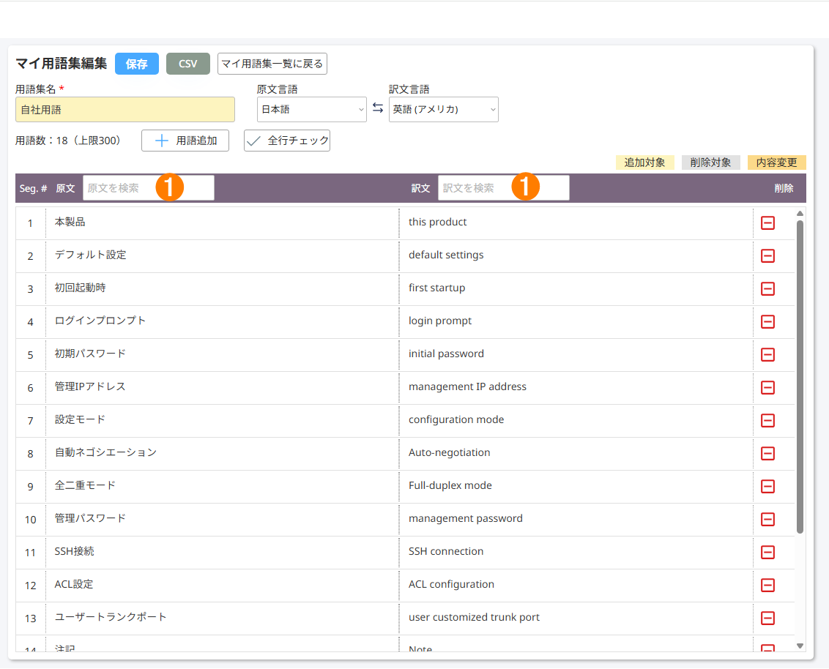The image size is (829, 669).
Task: Select the cell 'initial password'
Action: tap(576, 354)
